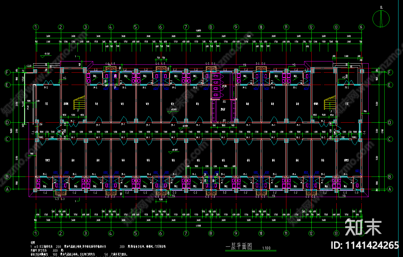The image size is (403, 257).
Task: Click the JD2 label in the central core
Action: point(224,102)
